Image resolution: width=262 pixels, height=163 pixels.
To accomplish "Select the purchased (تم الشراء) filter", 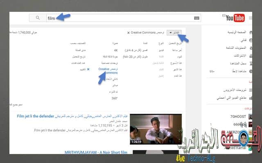I will [x=113, y=92].
